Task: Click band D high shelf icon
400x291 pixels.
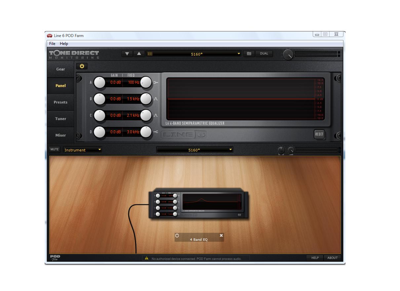Action: (x=156, y=132)
